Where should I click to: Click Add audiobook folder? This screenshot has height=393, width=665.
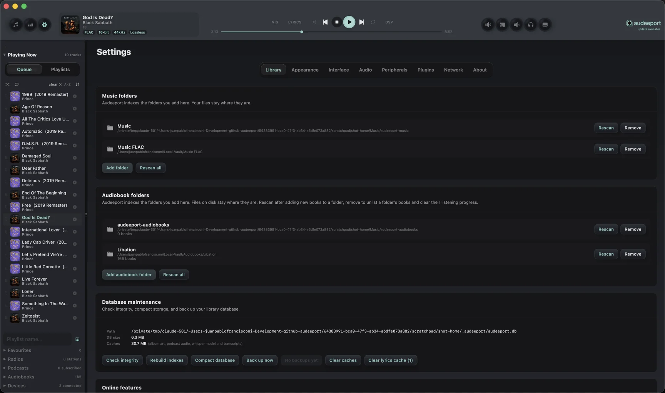pyautogui.click(x=129, y=274)
